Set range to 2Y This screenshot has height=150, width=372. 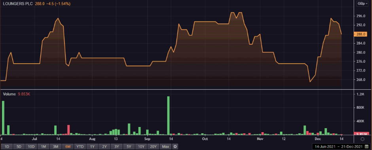coord(104,147)
